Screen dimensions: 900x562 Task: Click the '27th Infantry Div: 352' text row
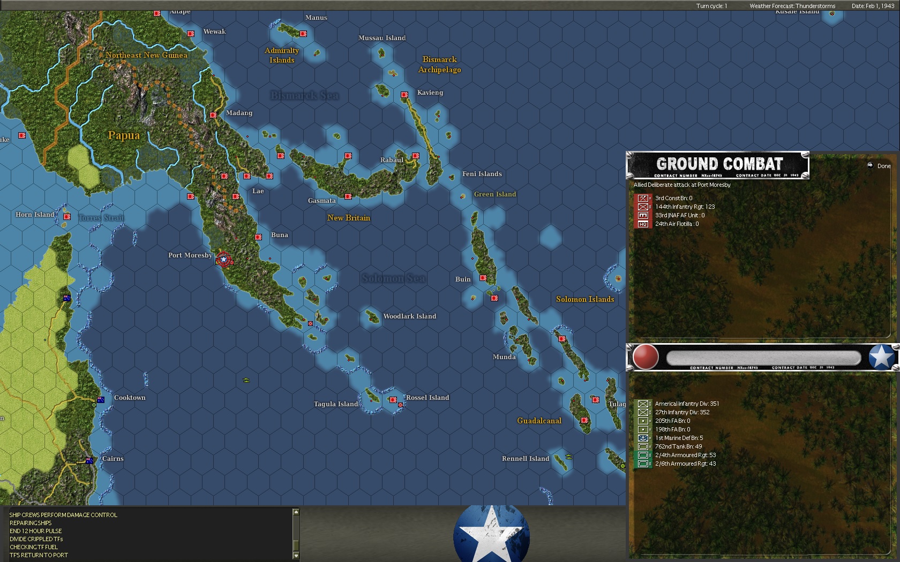682,412
